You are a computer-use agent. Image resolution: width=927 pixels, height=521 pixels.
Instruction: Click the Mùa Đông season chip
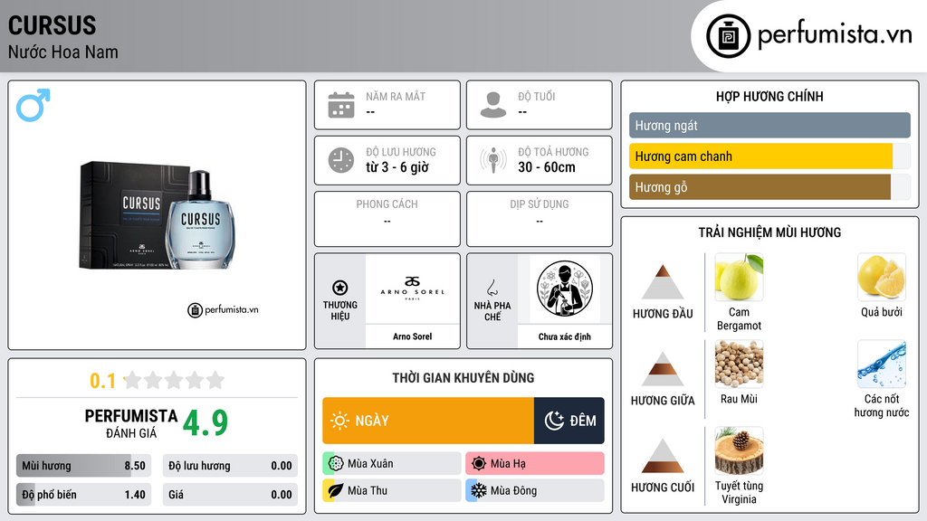coord(535,490)
